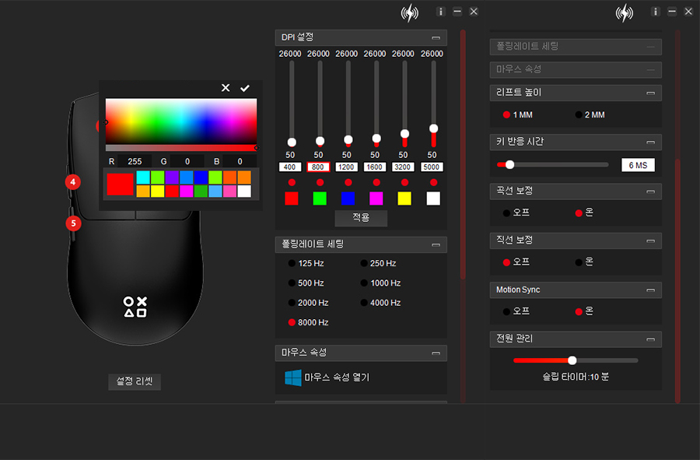Pick white DPI color swatch for 5000
The image size is (700, 460).
click(433, 198)
